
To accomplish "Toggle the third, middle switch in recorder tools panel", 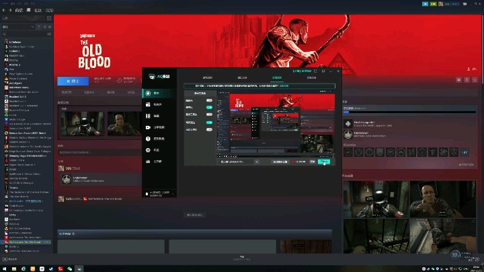I will pyautogui.click(x=209, y=114).
